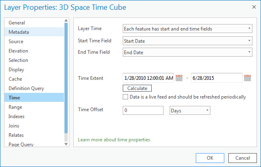Click the Time Offset value field

[143, 110]
